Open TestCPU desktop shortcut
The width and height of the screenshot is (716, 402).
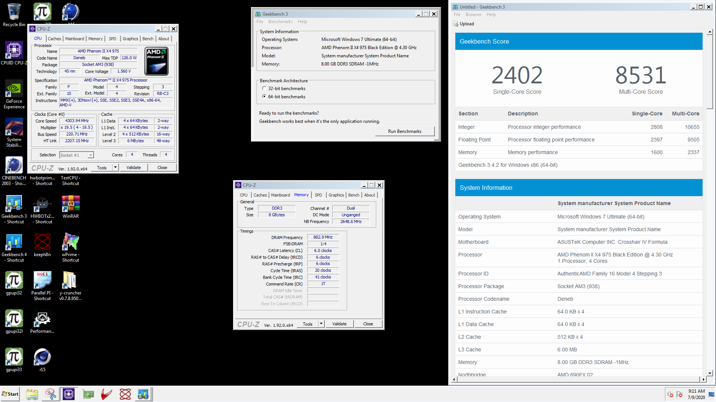[71, 181]
